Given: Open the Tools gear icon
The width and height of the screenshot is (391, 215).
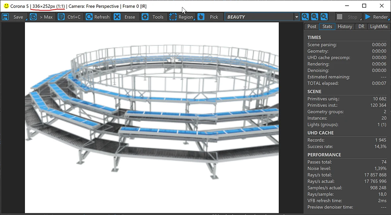Looking at the screenshot, I should (145, 17).
